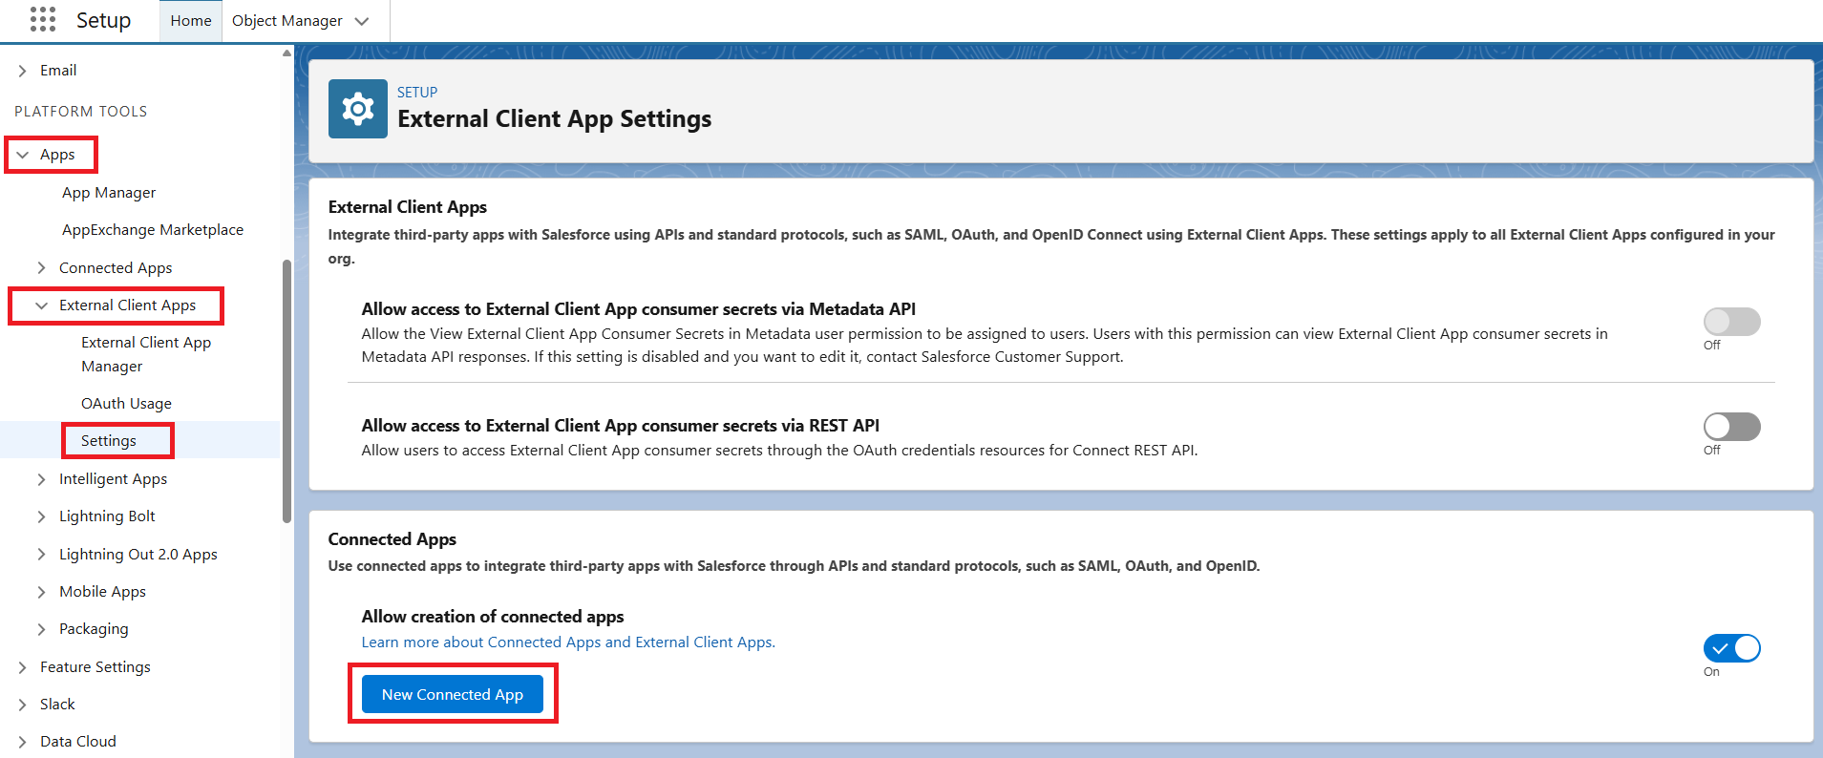Viewport: 1823px width, 758px height.
Task: Open Learn more about Connected Apps link
Action: (568, 642)
